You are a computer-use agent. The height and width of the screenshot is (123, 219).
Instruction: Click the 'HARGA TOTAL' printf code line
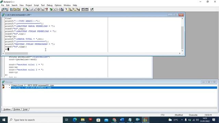(x=24, y=39)
